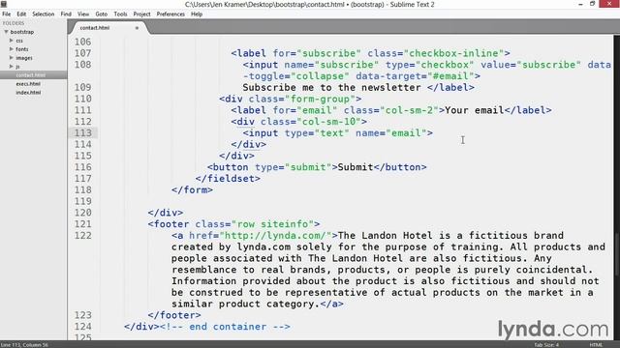Collapse the bootstrap folder
The width and height of the screenshot is (620, 348).
pos(6,32)
